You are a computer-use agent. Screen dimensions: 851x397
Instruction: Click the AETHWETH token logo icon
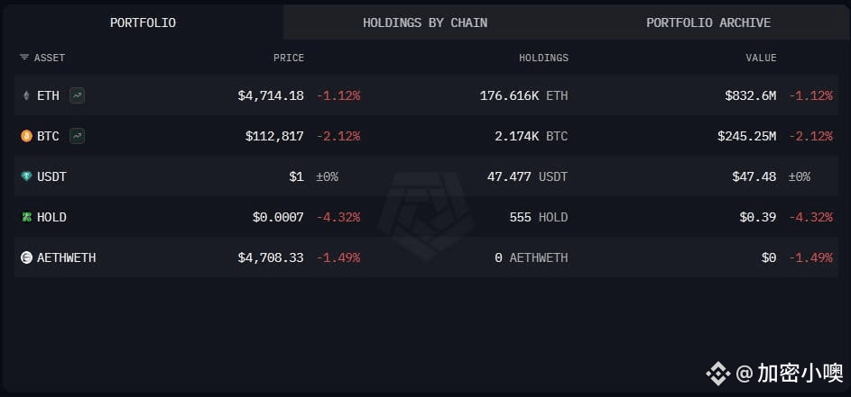(26, 257)
